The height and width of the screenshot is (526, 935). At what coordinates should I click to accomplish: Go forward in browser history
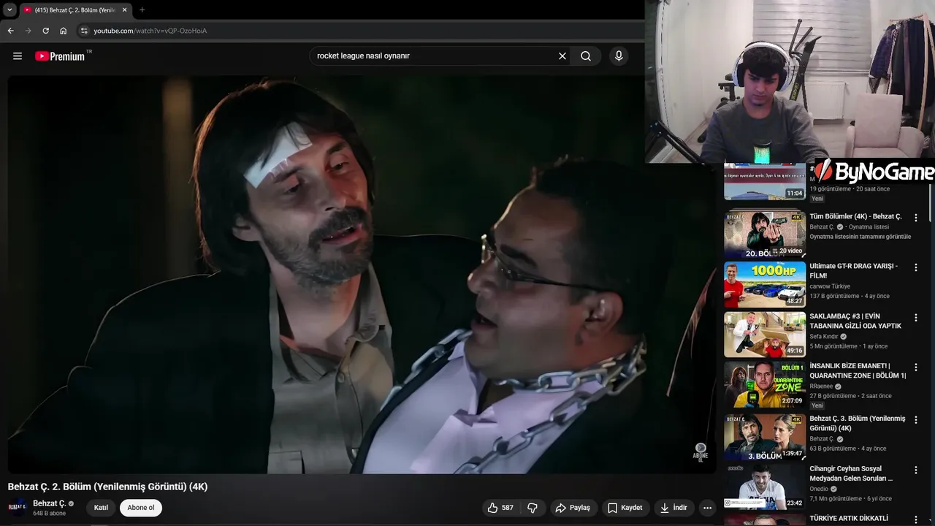coord(28,31)
